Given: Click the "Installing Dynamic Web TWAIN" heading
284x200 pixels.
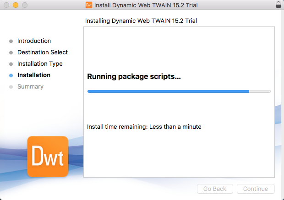Looking at the screenshot, I should point(144,21).
